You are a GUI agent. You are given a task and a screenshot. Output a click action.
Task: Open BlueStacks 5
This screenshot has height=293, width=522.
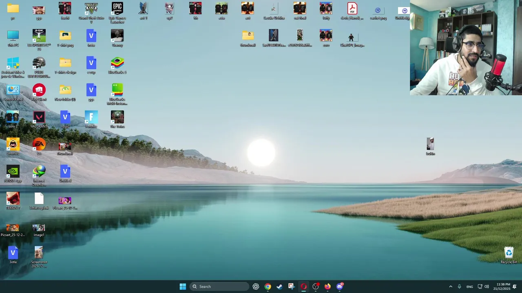coord(117,66)
